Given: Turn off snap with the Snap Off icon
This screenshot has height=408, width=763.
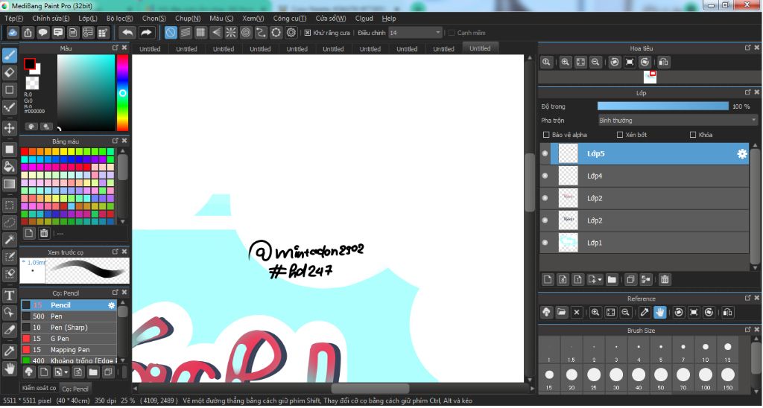Looking at the screenshot, I should pos(171,33).
